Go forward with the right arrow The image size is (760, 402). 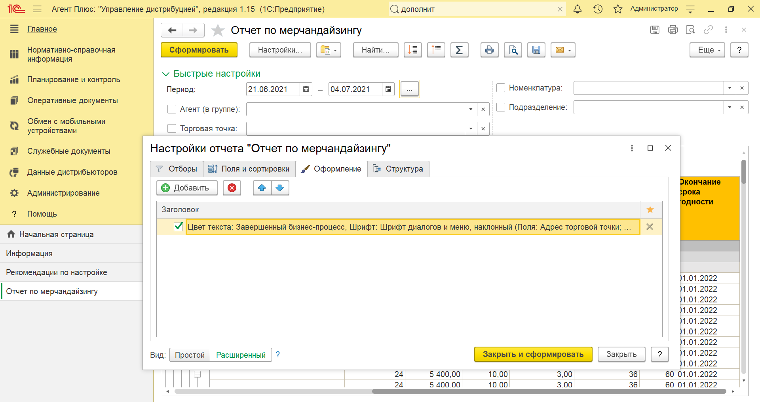click(x=193, y=30)
